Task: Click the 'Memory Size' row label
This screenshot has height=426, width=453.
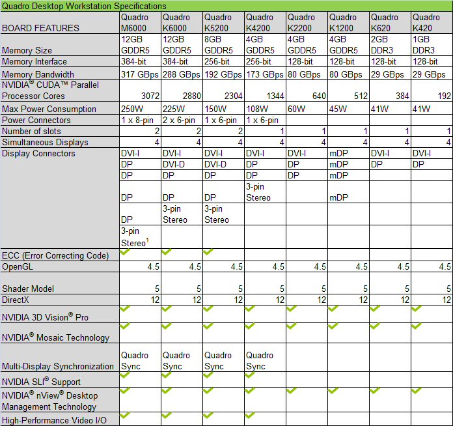Action: pos(27,50)
